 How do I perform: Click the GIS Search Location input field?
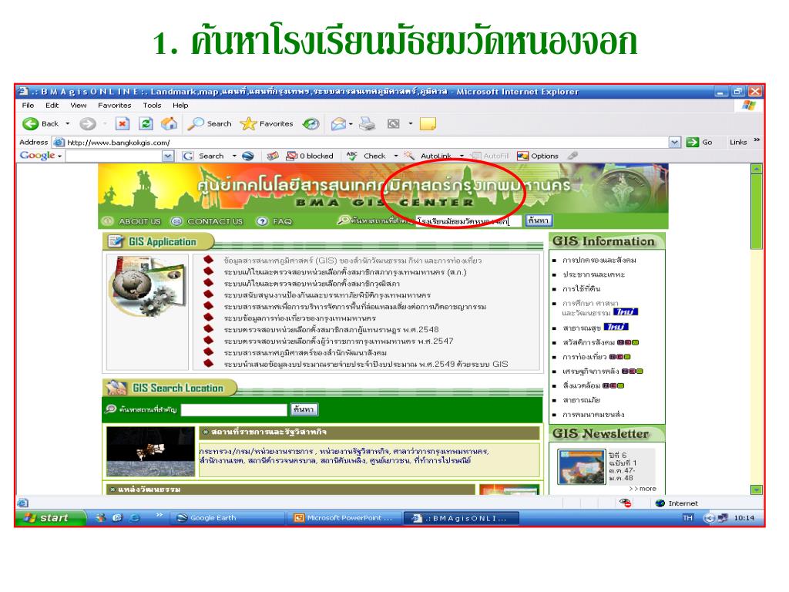234,410
